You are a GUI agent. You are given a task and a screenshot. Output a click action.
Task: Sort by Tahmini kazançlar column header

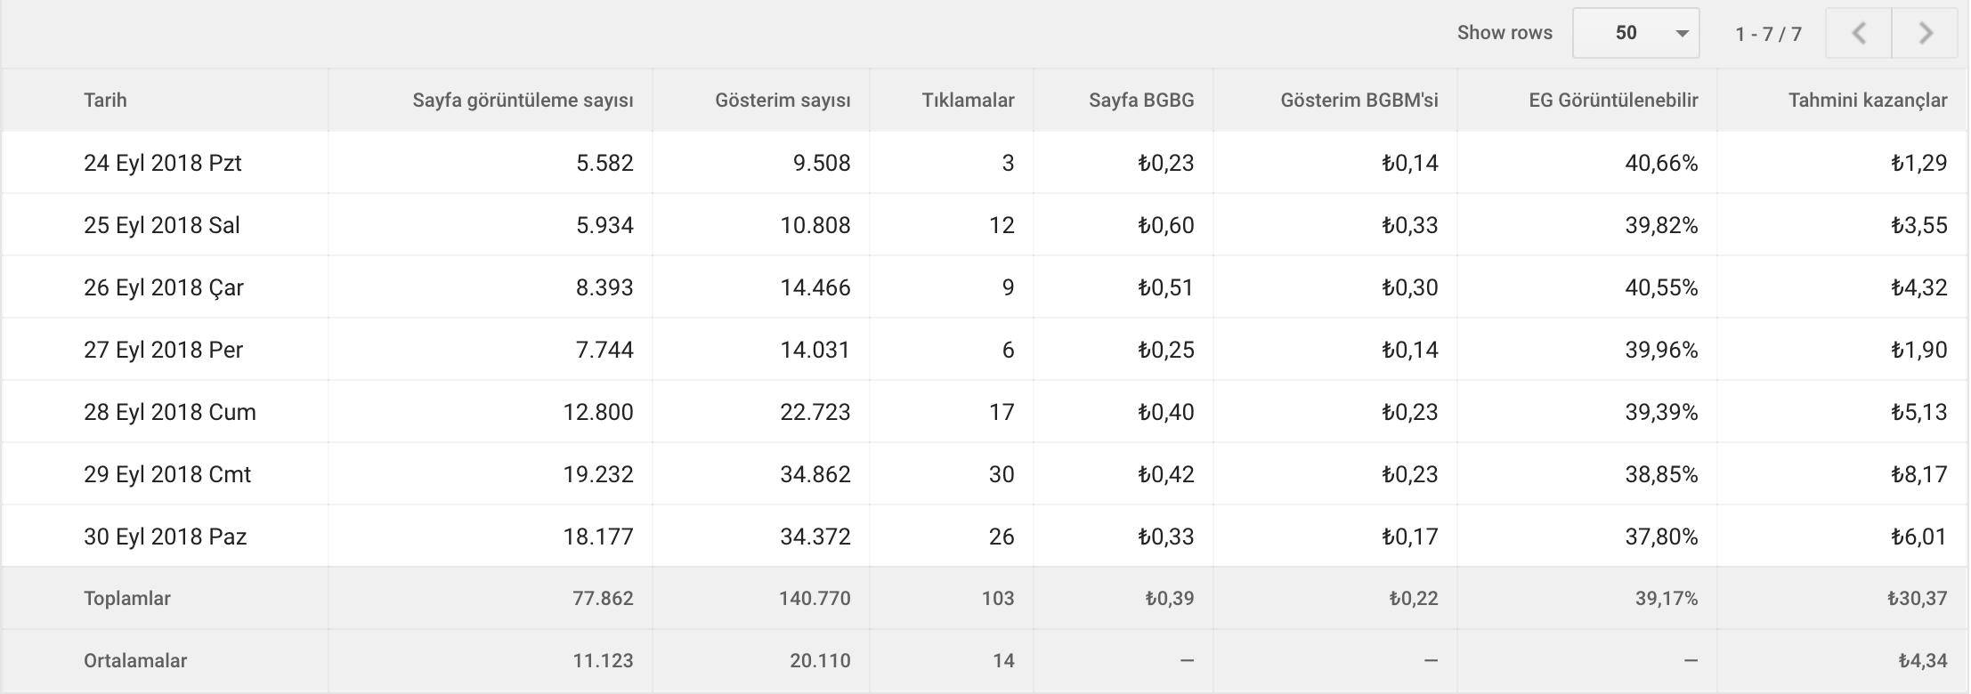(1868, 101)
